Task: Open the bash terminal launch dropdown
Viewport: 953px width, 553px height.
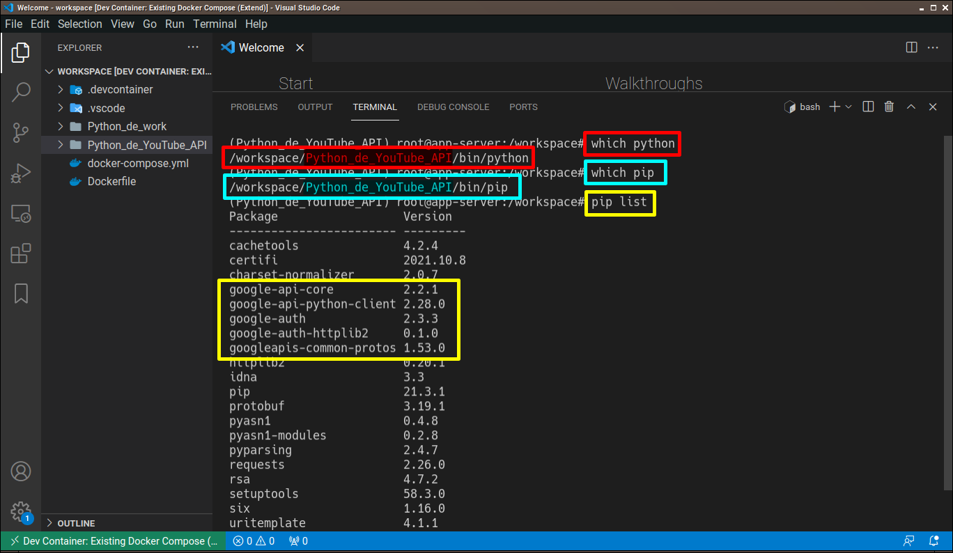Action: (x=849, y=107)
